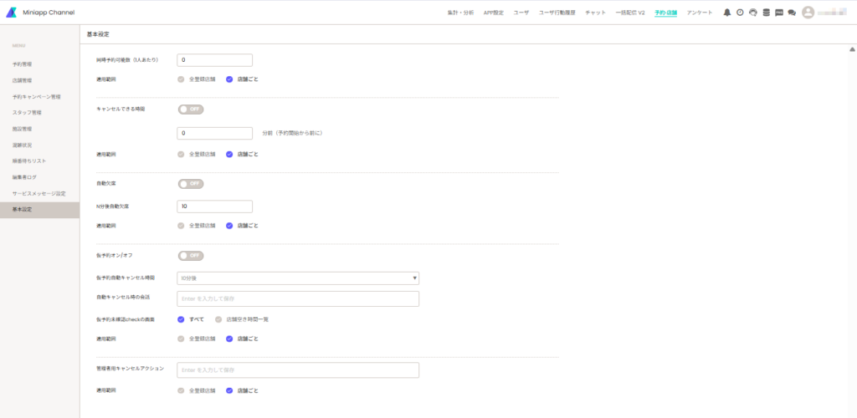
Task: Click the FAQ icon in header
Action: click(779, 13)
